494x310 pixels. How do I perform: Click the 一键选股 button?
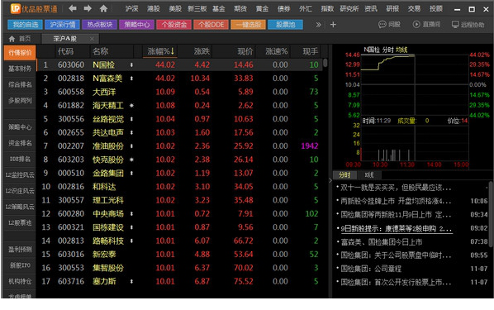click(249, 24)
